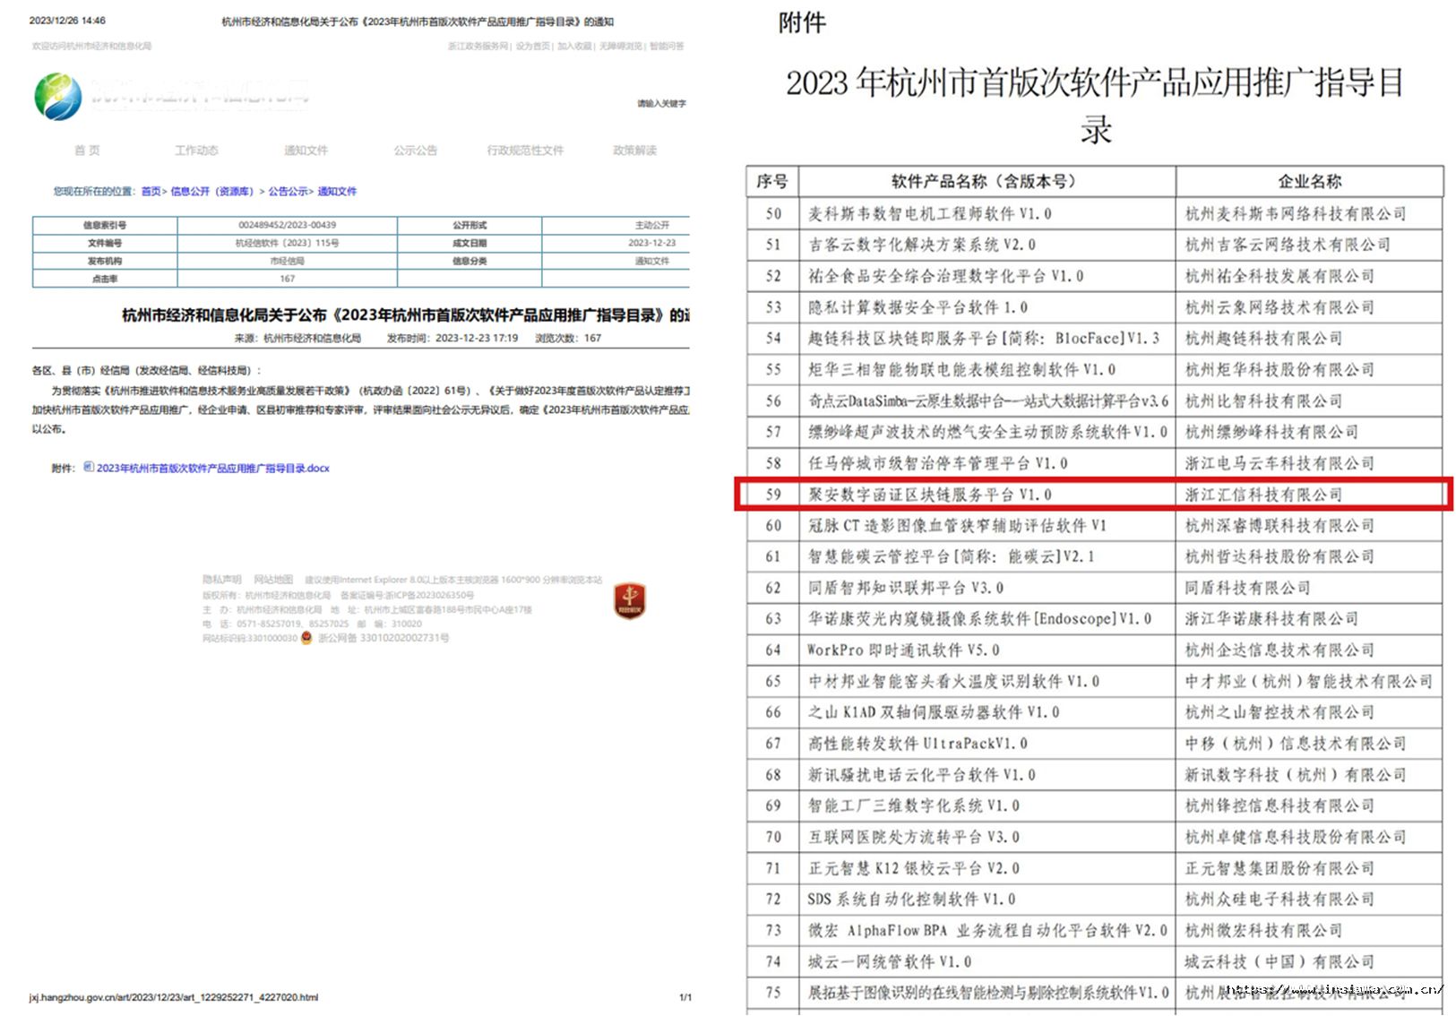Click the green-blue globe site logo
This screenshot has height=1016, width=1456.
pyautogui.click(x=58, y=97)
